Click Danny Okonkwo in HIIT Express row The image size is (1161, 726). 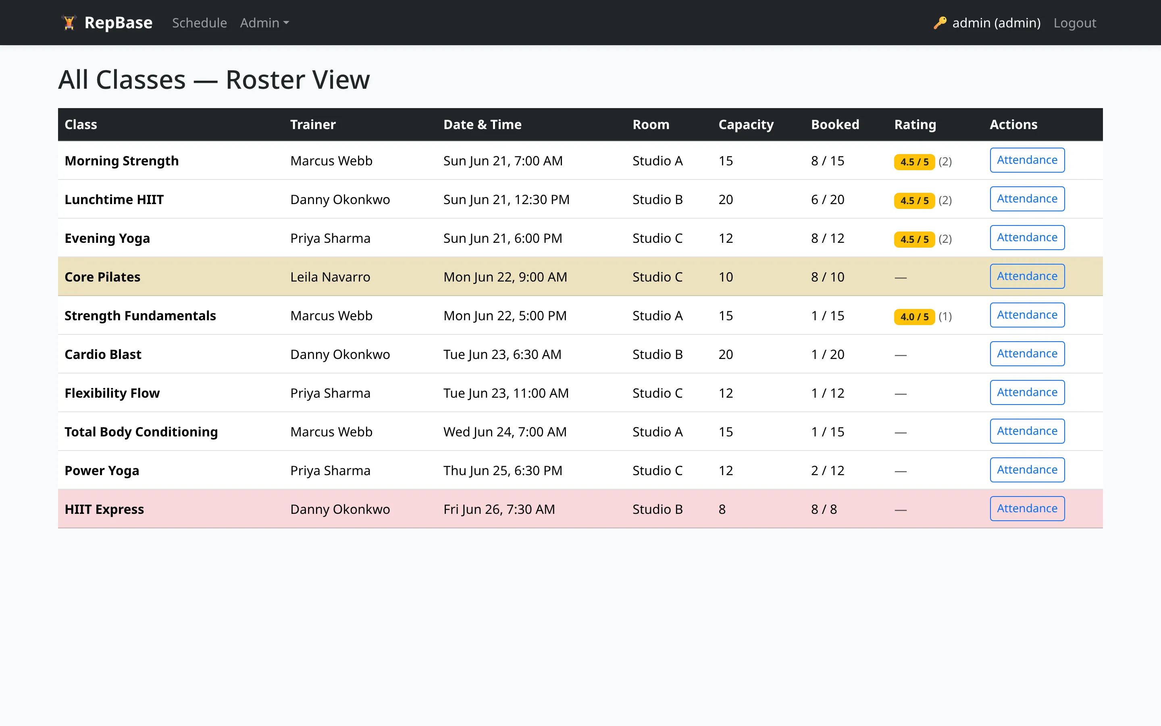(340, 509)
